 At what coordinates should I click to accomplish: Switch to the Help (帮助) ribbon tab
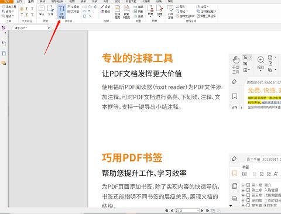click(x=170, y=1)
